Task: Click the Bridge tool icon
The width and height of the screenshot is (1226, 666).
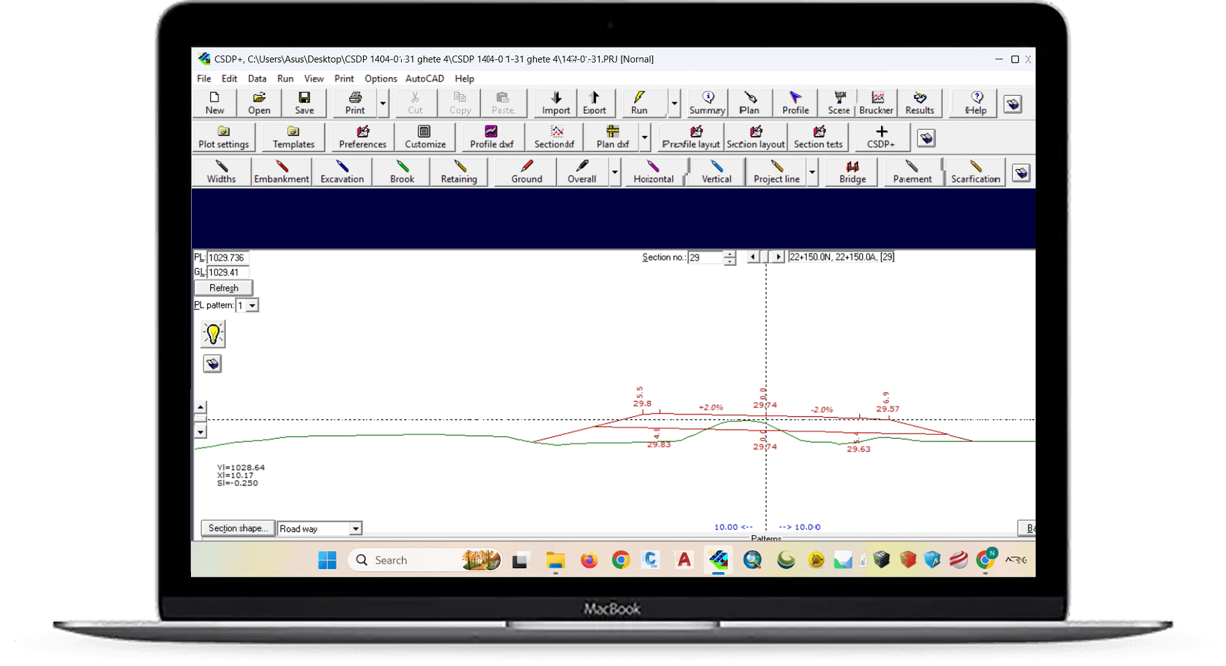Action: [x=852, y=172]
